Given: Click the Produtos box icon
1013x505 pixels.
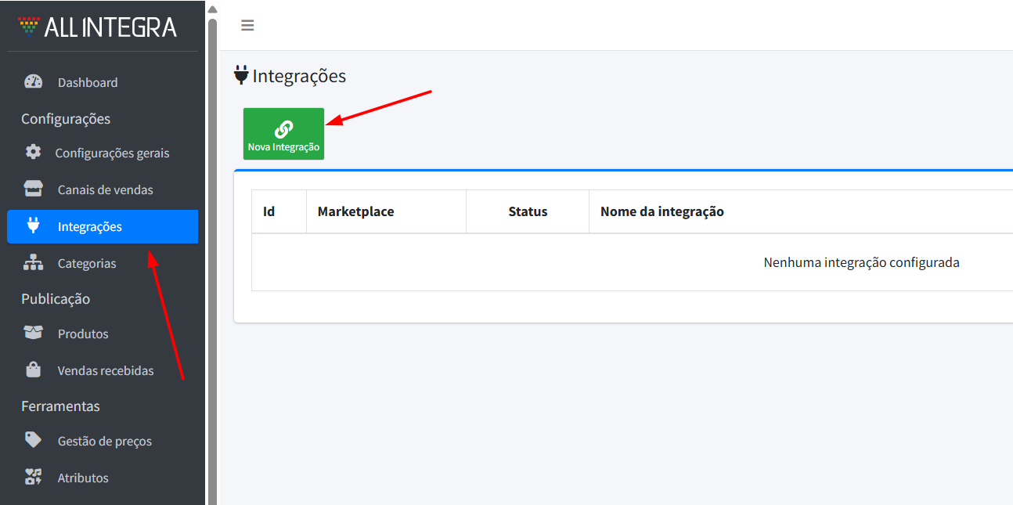Looking at the screenshot, I should click(33, 334).
